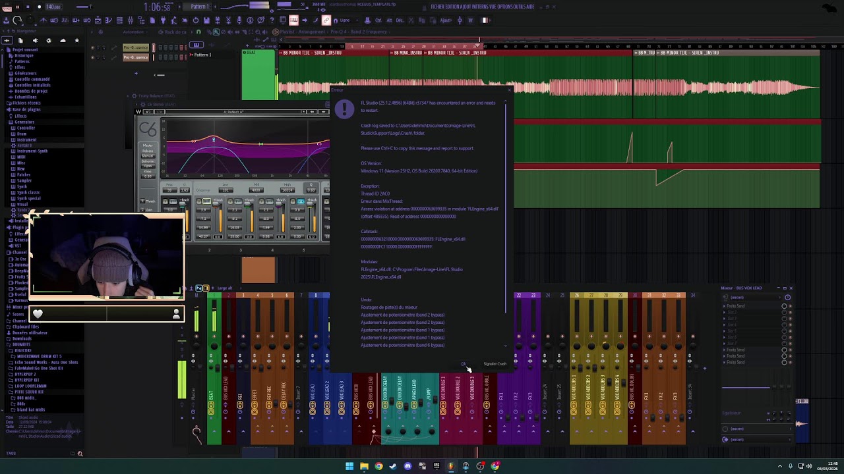
Task: Open File Explorer from the taskbar
Action: (364, 466)
